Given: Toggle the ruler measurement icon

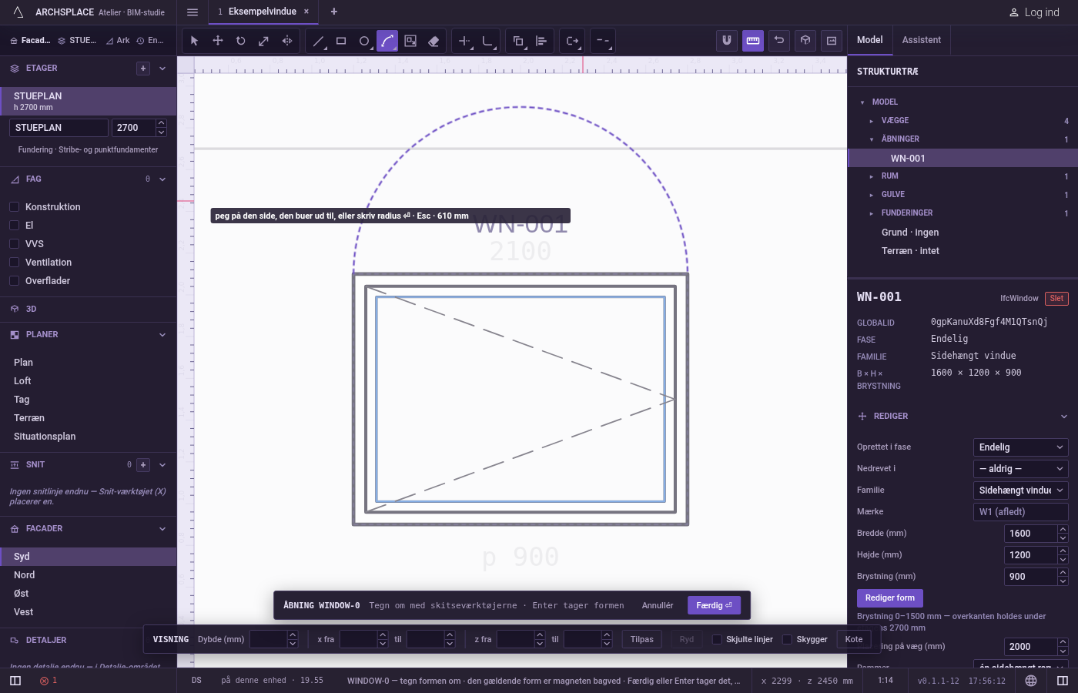Looking at the screenshot, I should [753, 41].
